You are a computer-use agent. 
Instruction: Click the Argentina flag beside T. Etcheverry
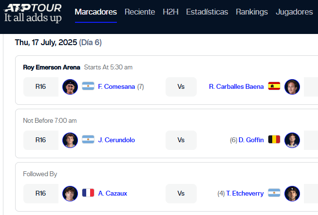(274, 193)
